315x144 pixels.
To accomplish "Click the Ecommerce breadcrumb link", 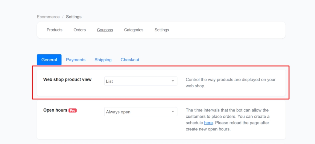I will click(x=48, y=17).
